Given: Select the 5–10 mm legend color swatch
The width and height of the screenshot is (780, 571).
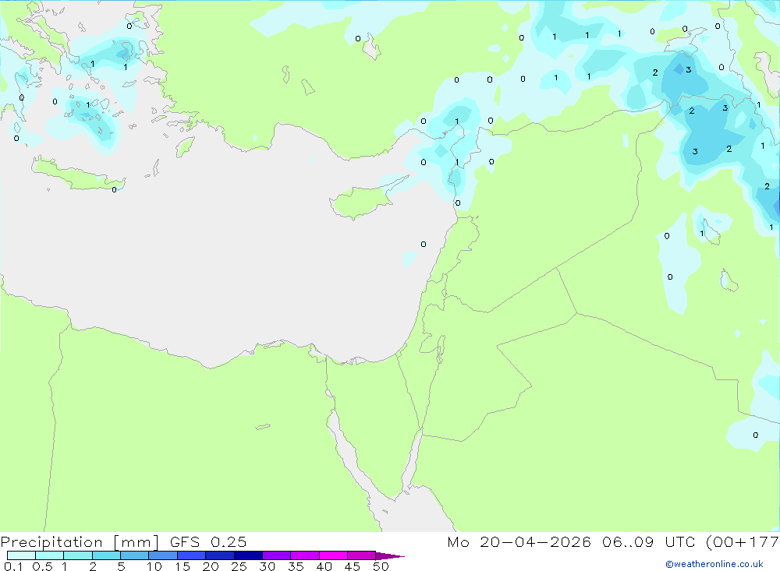Looking at the screenshot, I should pos(135,555).
